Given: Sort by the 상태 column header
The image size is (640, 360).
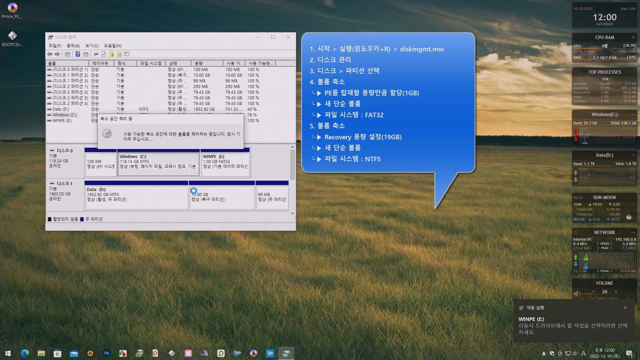Looking at the screenshot, I should (178, 63).
